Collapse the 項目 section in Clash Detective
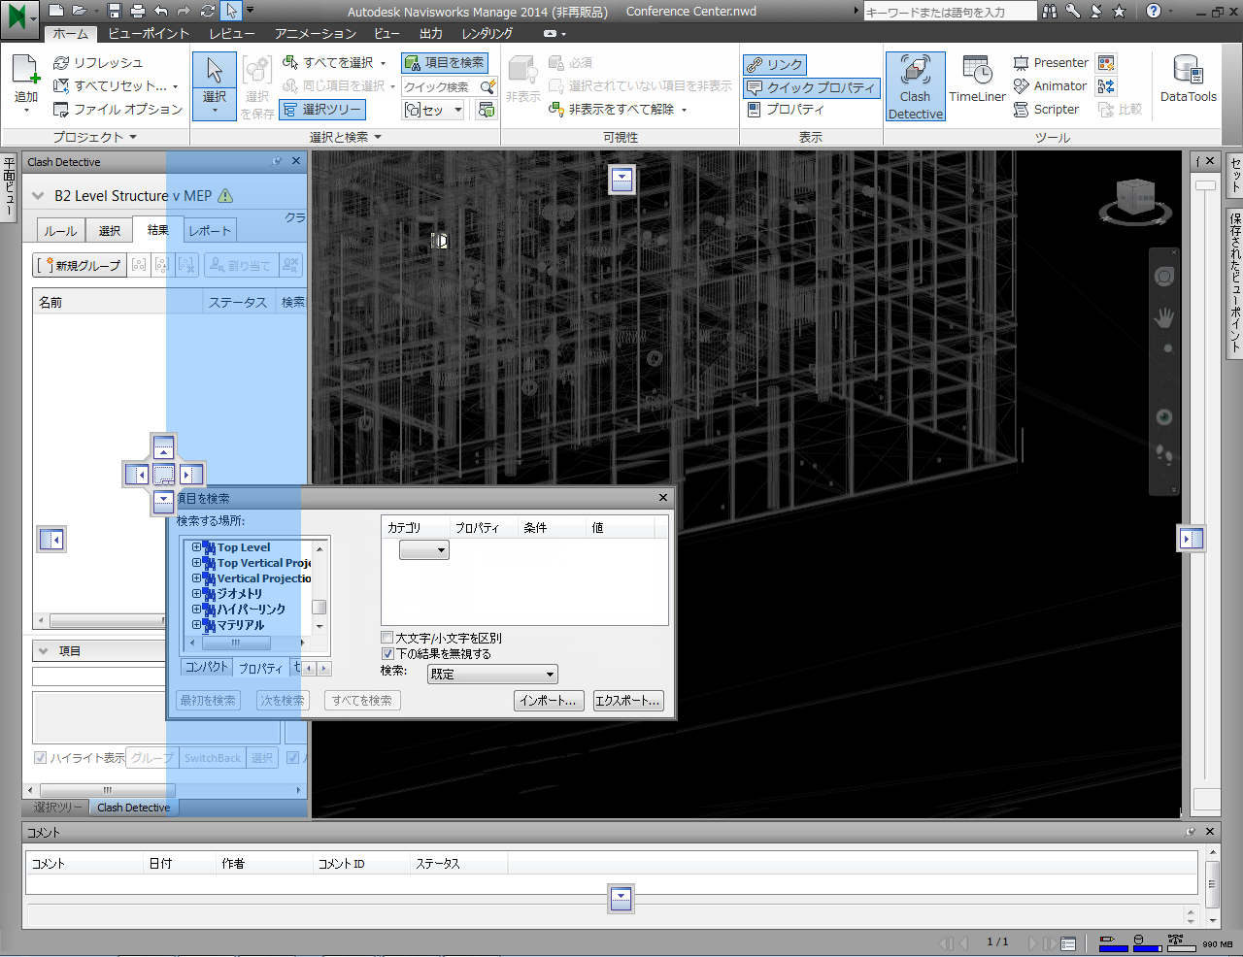Screen dimensions: 1243x957 [43, 651]
